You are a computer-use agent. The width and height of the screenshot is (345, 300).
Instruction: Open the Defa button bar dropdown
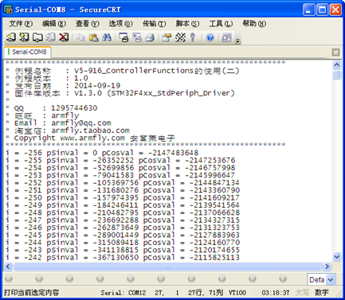331,279
